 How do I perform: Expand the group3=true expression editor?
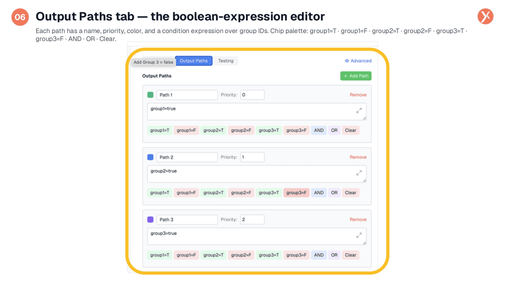tap(359, 235)
